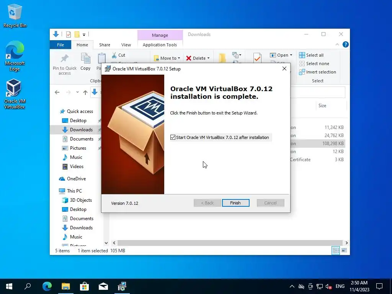Open Videos in navigation pane
392x294 pixels.
click(72, 166)
